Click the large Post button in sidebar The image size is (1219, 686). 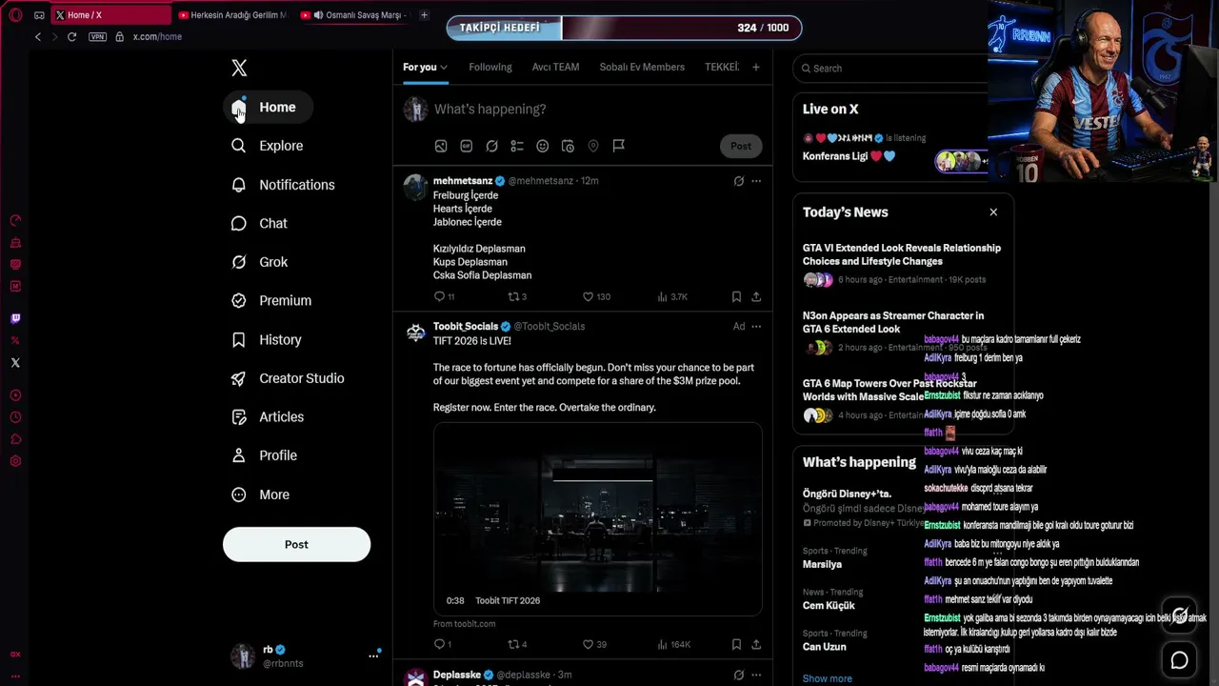[296, 544]
